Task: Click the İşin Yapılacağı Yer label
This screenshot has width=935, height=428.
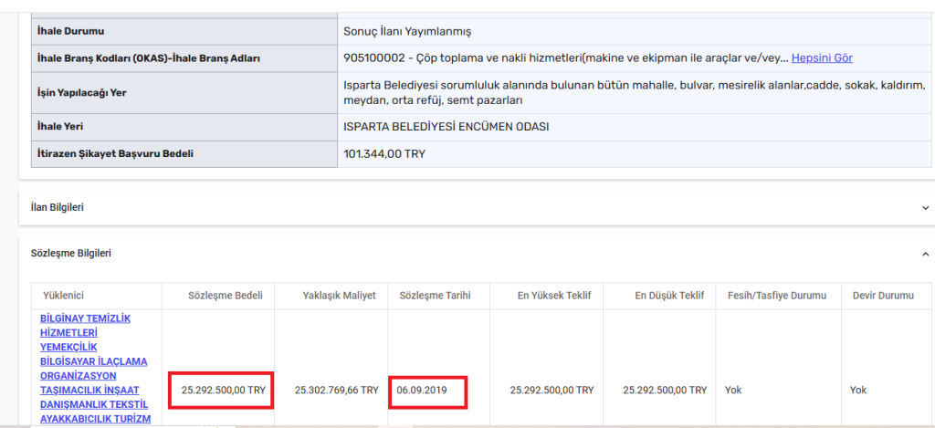Action: (81, 93)
